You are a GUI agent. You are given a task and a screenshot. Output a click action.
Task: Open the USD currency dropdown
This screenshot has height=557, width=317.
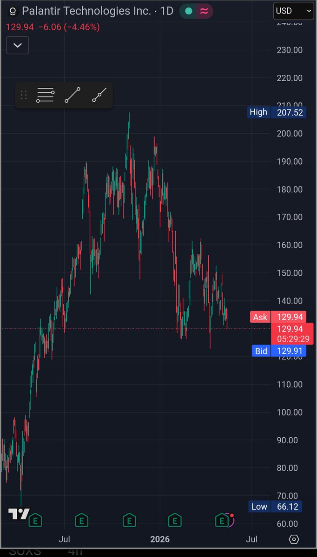294,11
